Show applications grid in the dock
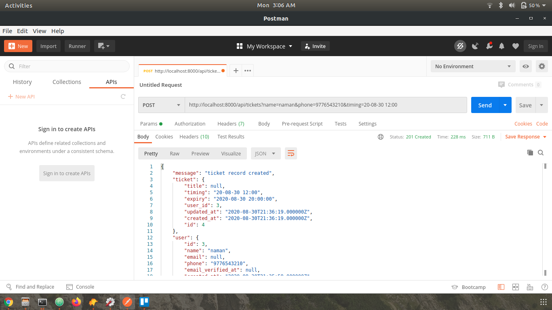 tap(544, 302)
